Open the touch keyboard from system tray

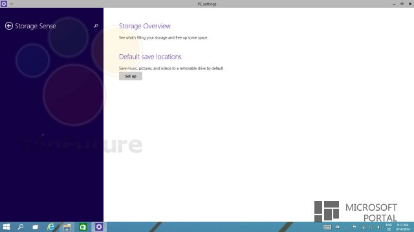pos(327,227)
